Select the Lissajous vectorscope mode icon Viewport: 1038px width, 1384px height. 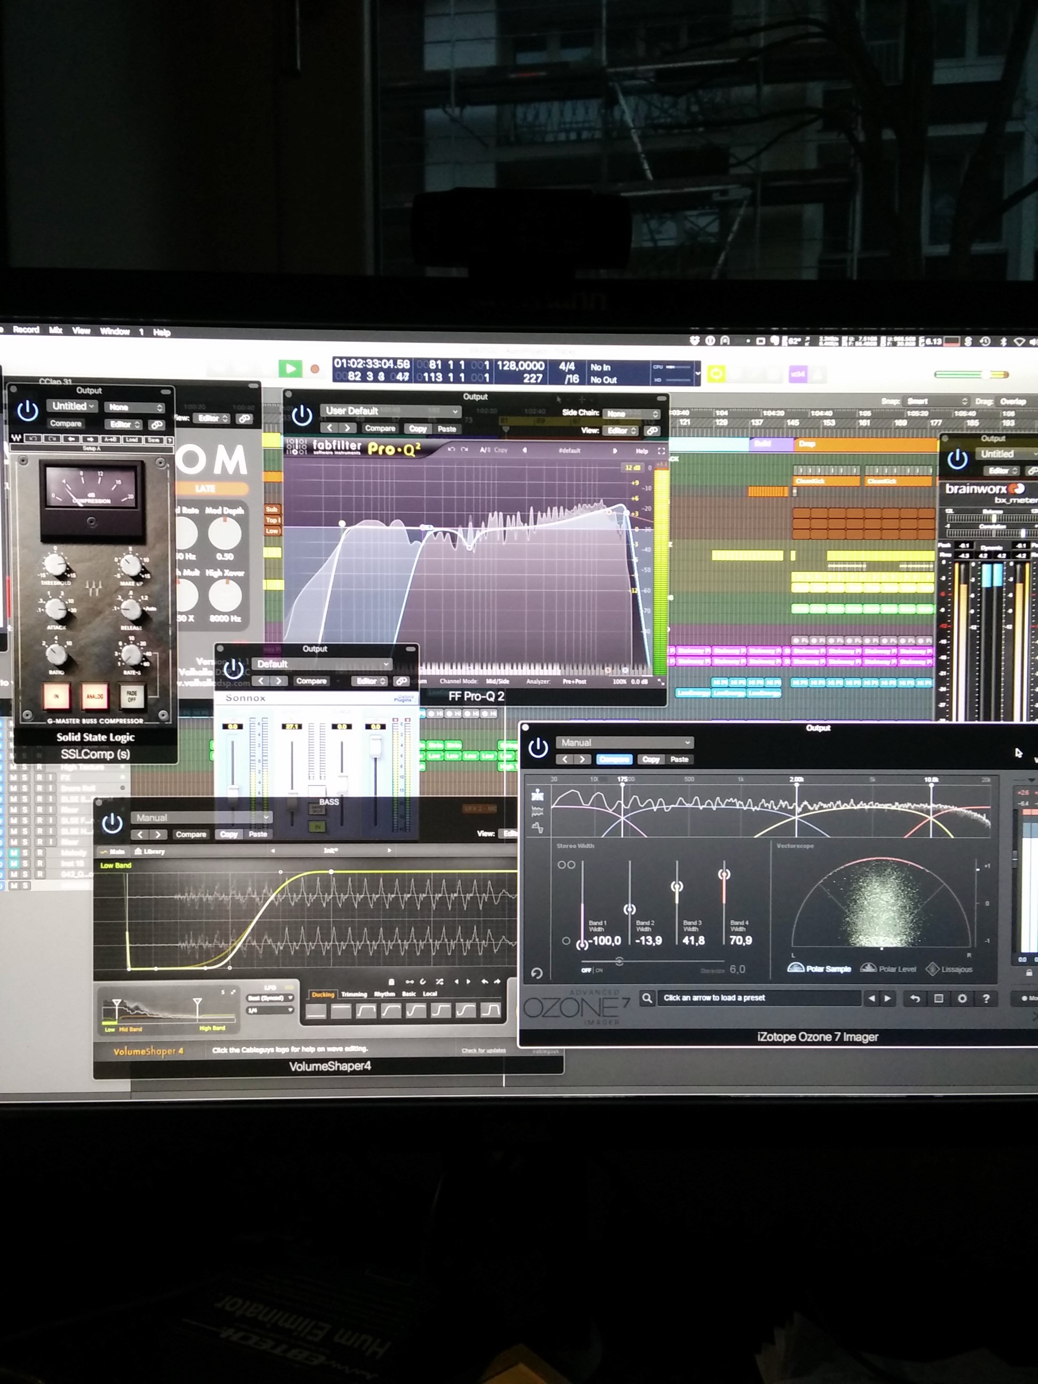point(933,969)
